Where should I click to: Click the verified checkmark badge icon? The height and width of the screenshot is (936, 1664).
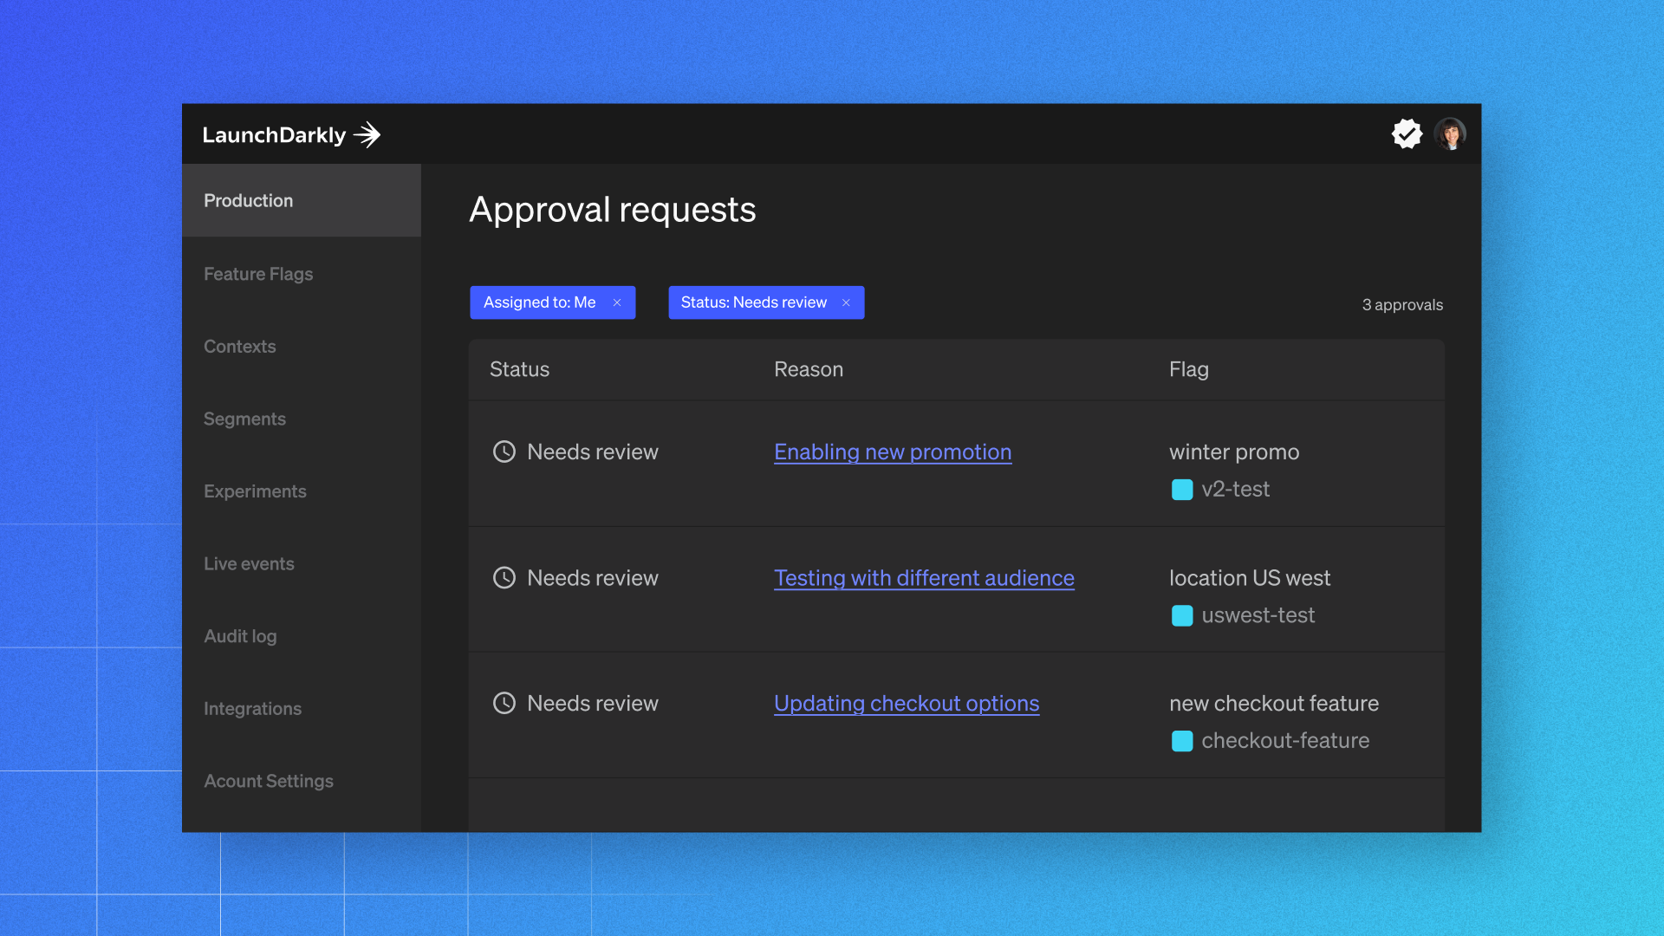(x=1407, y=134)
